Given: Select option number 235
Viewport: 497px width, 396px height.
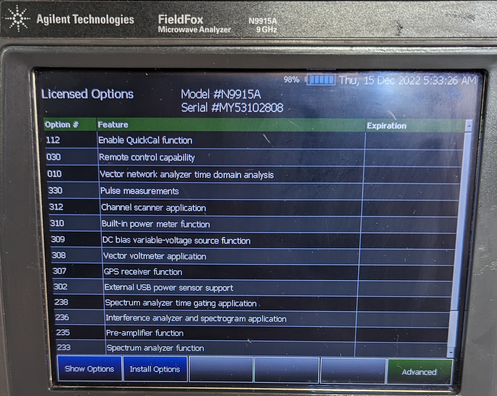Looking at the screenshot, I should [63, 332].
